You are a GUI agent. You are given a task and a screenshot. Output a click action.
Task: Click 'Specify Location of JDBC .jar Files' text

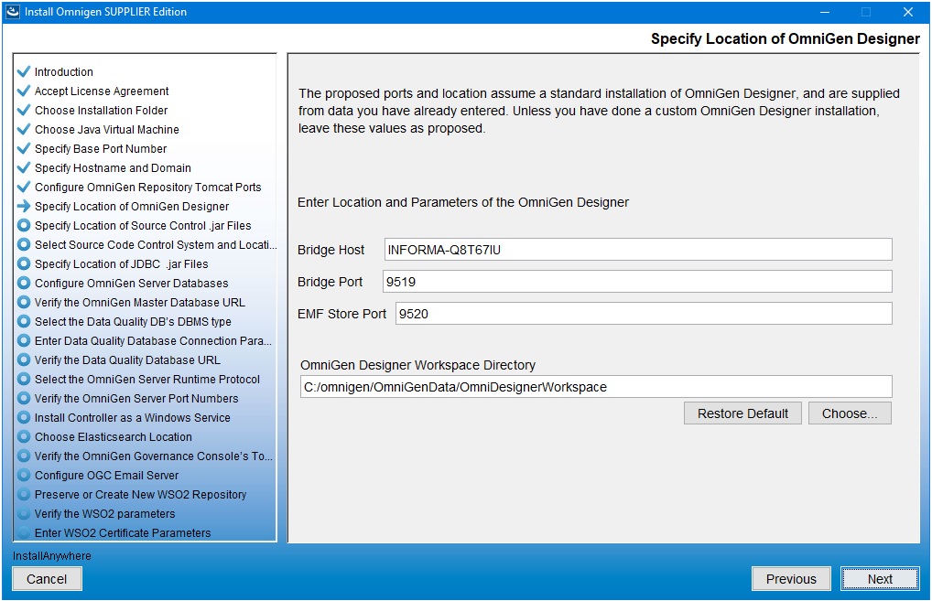121,263
